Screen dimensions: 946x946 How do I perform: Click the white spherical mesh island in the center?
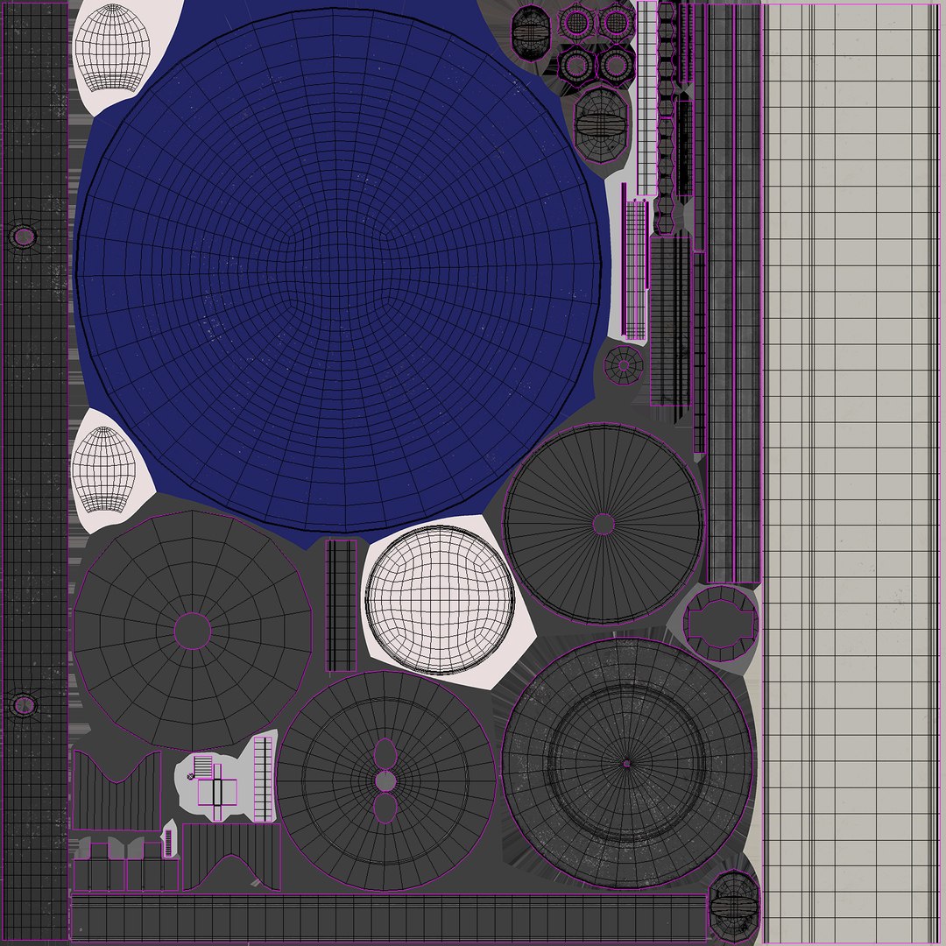(440, 600)
